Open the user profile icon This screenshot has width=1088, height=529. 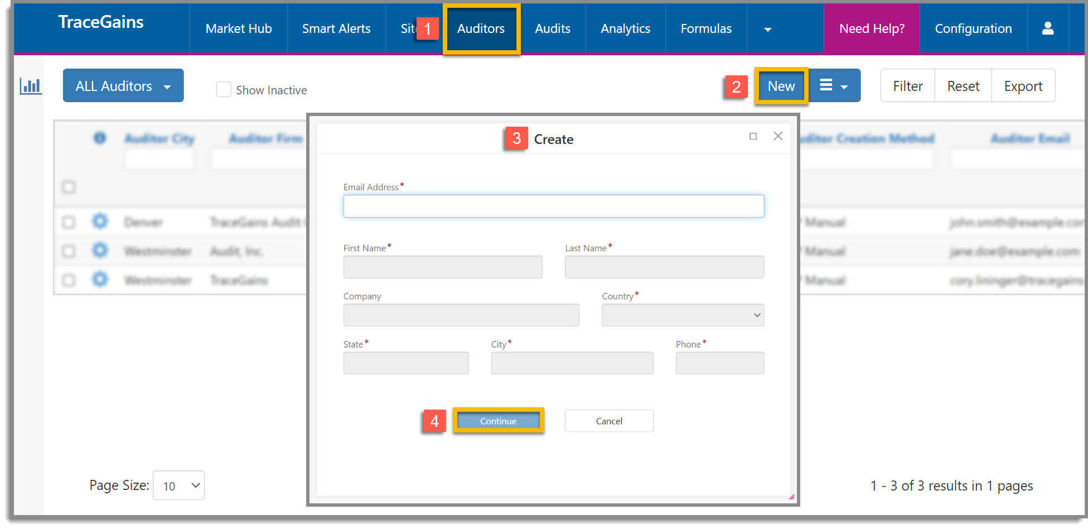tap(1048, 28)
